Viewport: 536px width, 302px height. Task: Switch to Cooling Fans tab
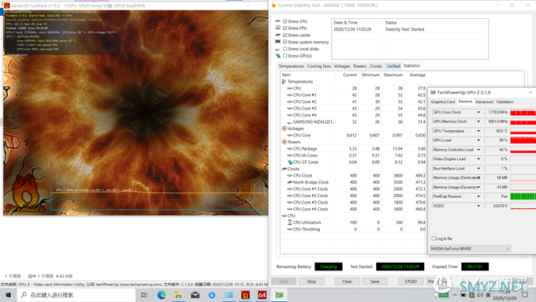318,66
